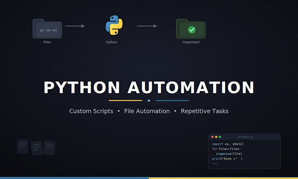Screen dimensions: 298x179
Task: Click the ">>>" prompt in the code window
Action: [215, 164]
